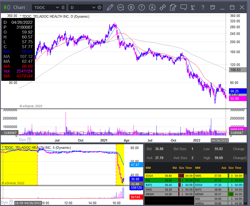250x206 pixels.
Task: Click the 66.25 blue price marker
Action: 237,91
